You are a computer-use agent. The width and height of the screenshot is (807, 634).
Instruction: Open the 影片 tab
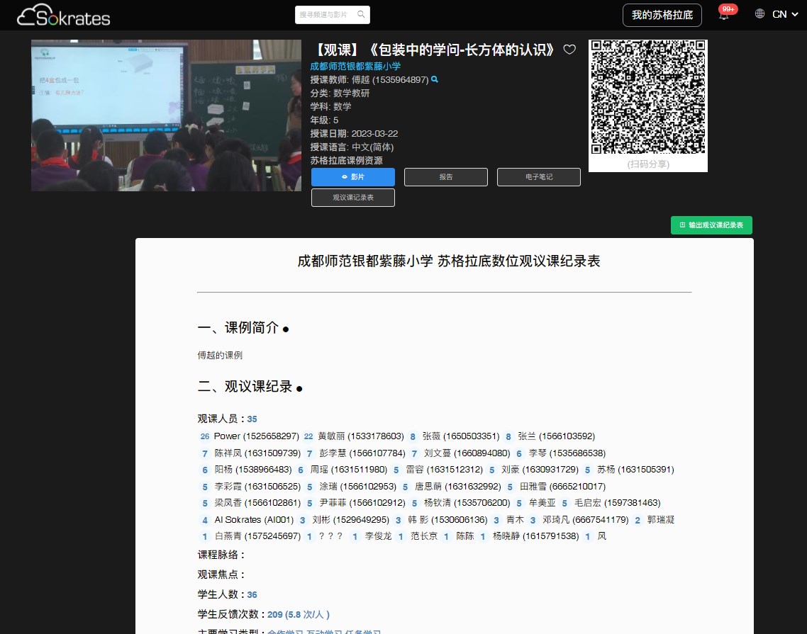[352, 177]
